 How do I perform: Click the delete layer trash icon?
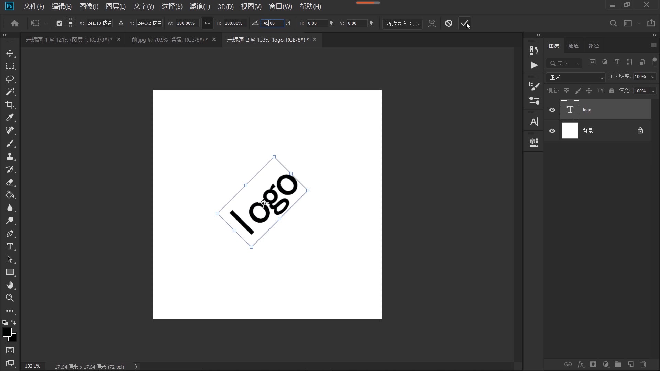[643, 364]
